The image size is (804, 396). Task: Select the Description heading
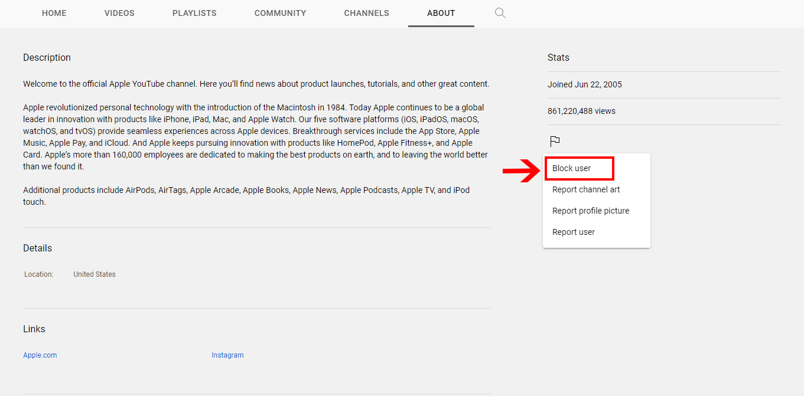tap(47, 57)
